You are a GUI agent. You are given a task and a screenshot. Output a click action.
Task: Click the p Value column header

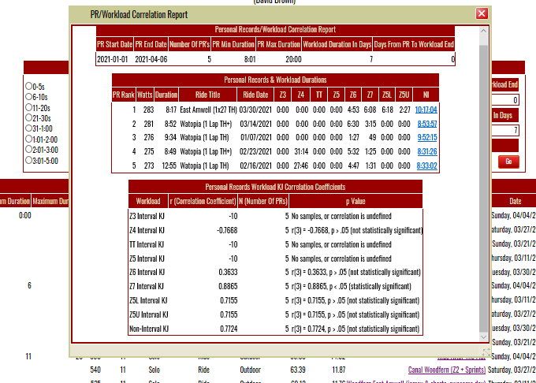point(355,201)
